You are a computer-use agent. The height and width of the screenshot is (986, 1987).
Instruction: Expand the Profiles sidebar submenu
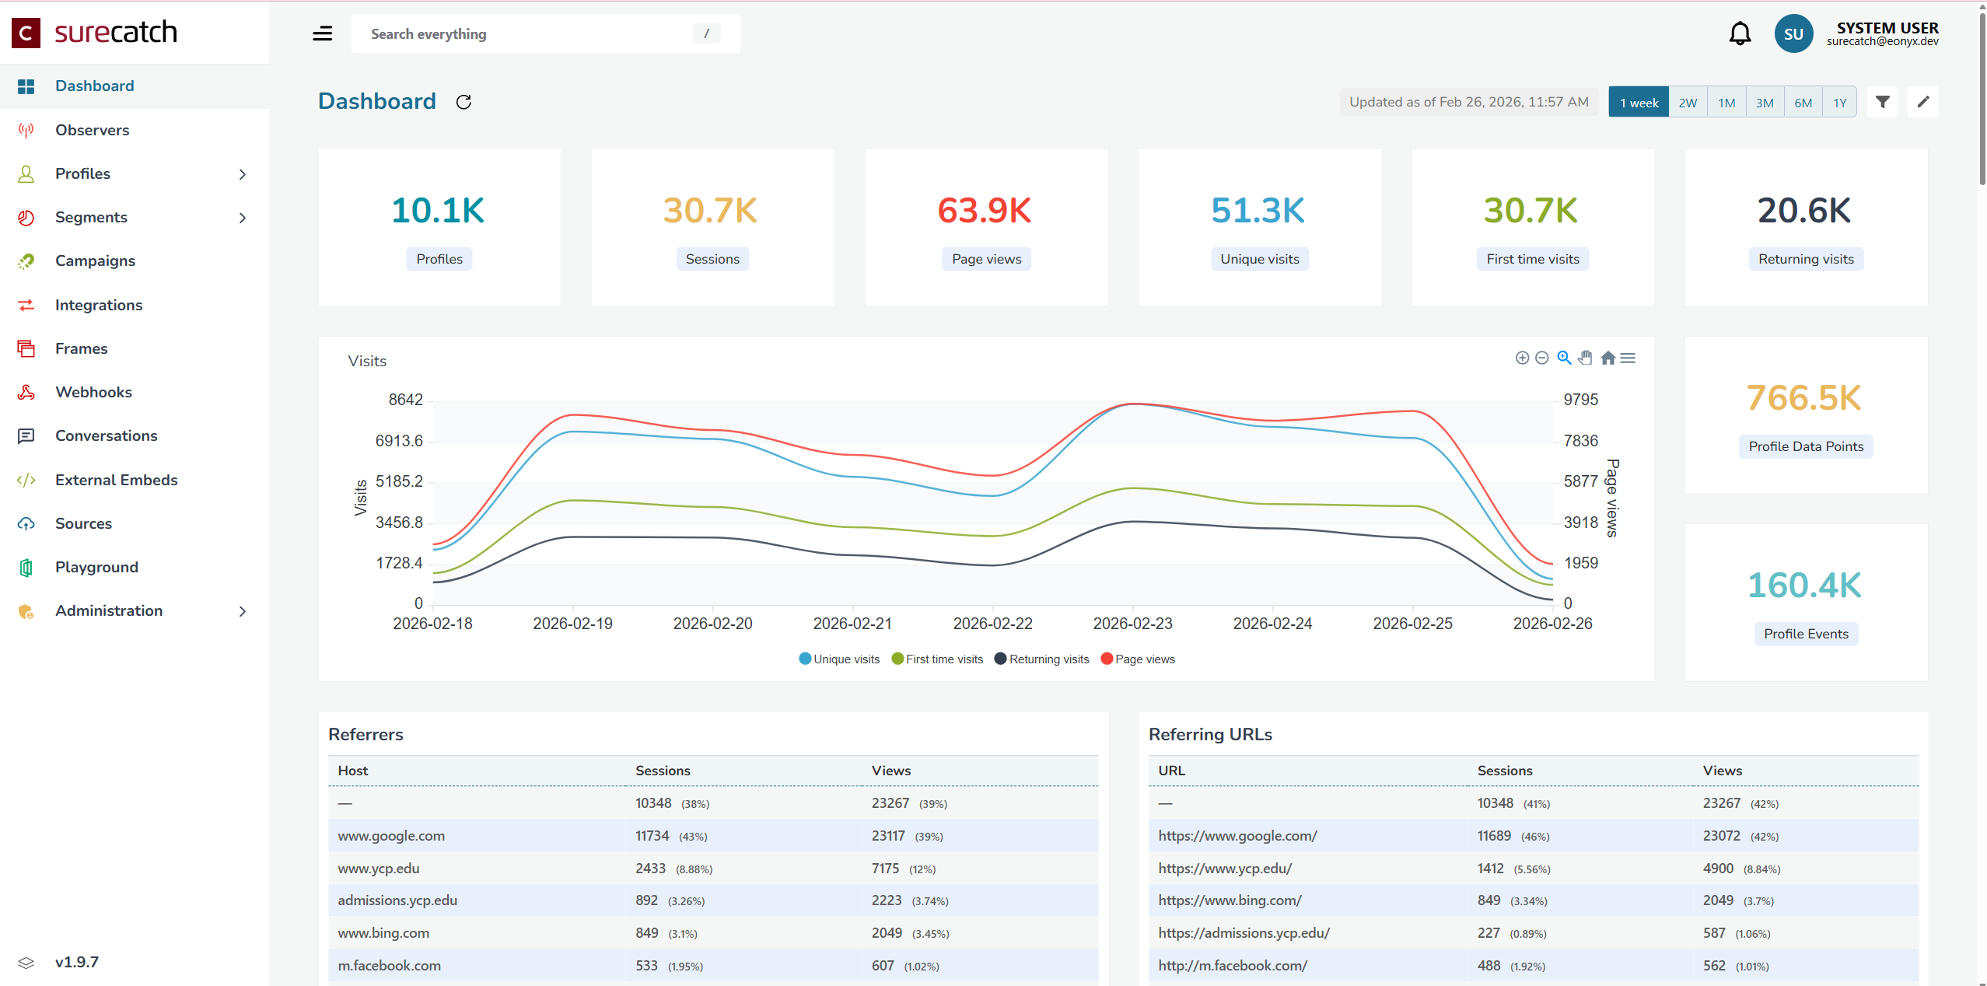click(243, 174)
